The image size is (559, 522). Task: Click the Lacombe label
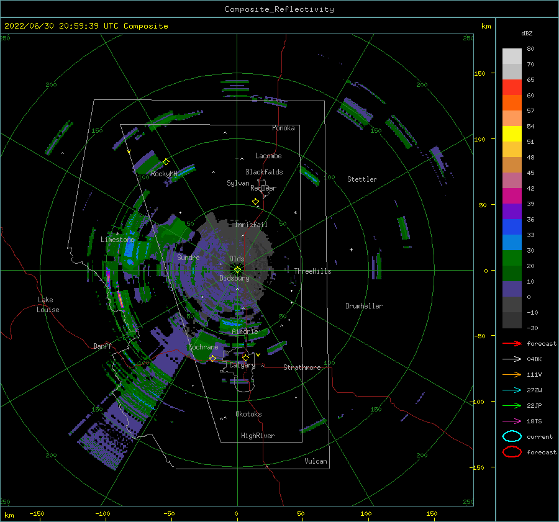pos(268,156)
